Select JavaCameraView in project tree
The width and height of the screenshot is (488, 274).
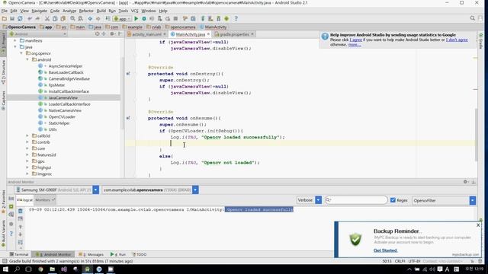[x=63, y=98]
